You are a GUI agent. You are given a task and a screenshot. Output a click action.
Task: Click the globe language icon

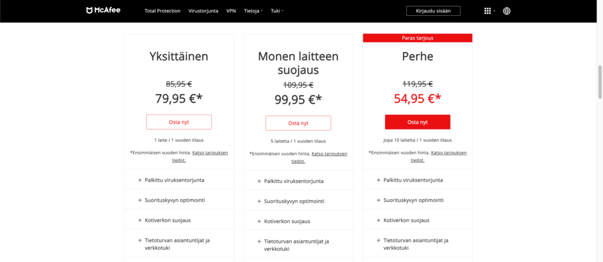click(x=506, y=11)
